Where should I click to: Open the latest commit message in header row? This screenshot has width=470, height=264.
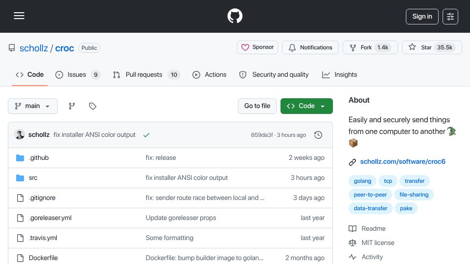(x=94, y=135)
